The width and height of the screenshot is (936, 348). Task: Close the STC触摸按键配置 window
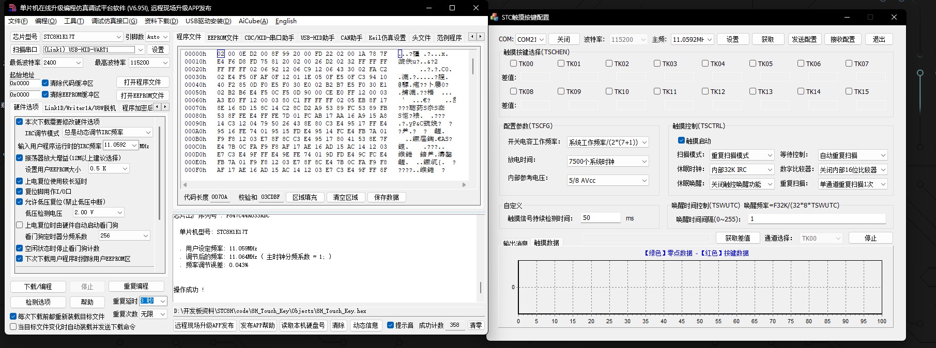tap(894, 17)
